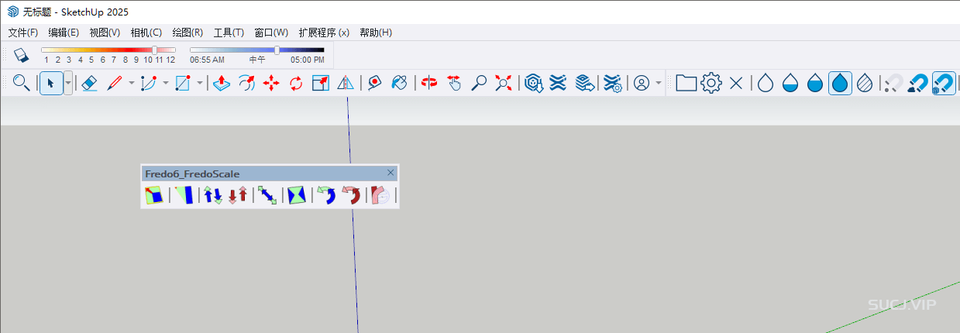Screen dimensions: 960x333
Task: Choose the Zoom magnifier tool
Action: click(x=479, y=83)
